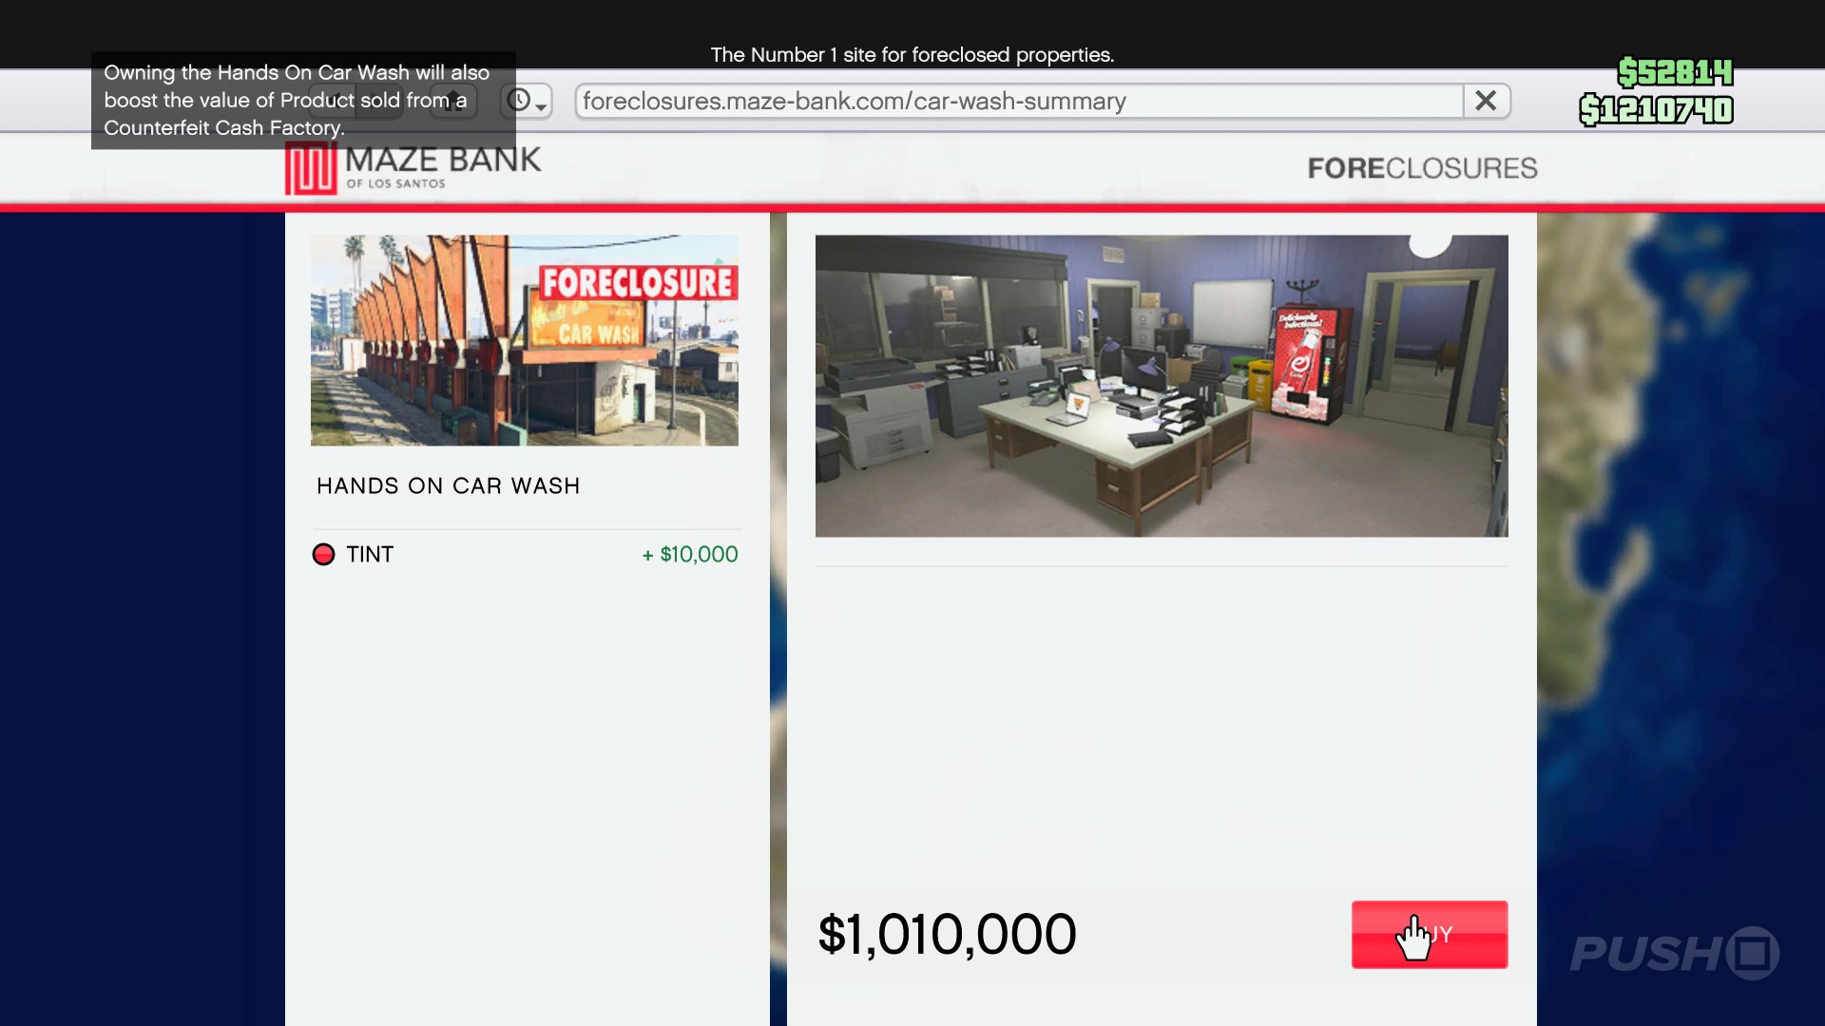Image resolution: width=1825 pixels, height=1026 pixels.
Task: Click the stop-loading X in the address bar
Action: (1486, 101)
